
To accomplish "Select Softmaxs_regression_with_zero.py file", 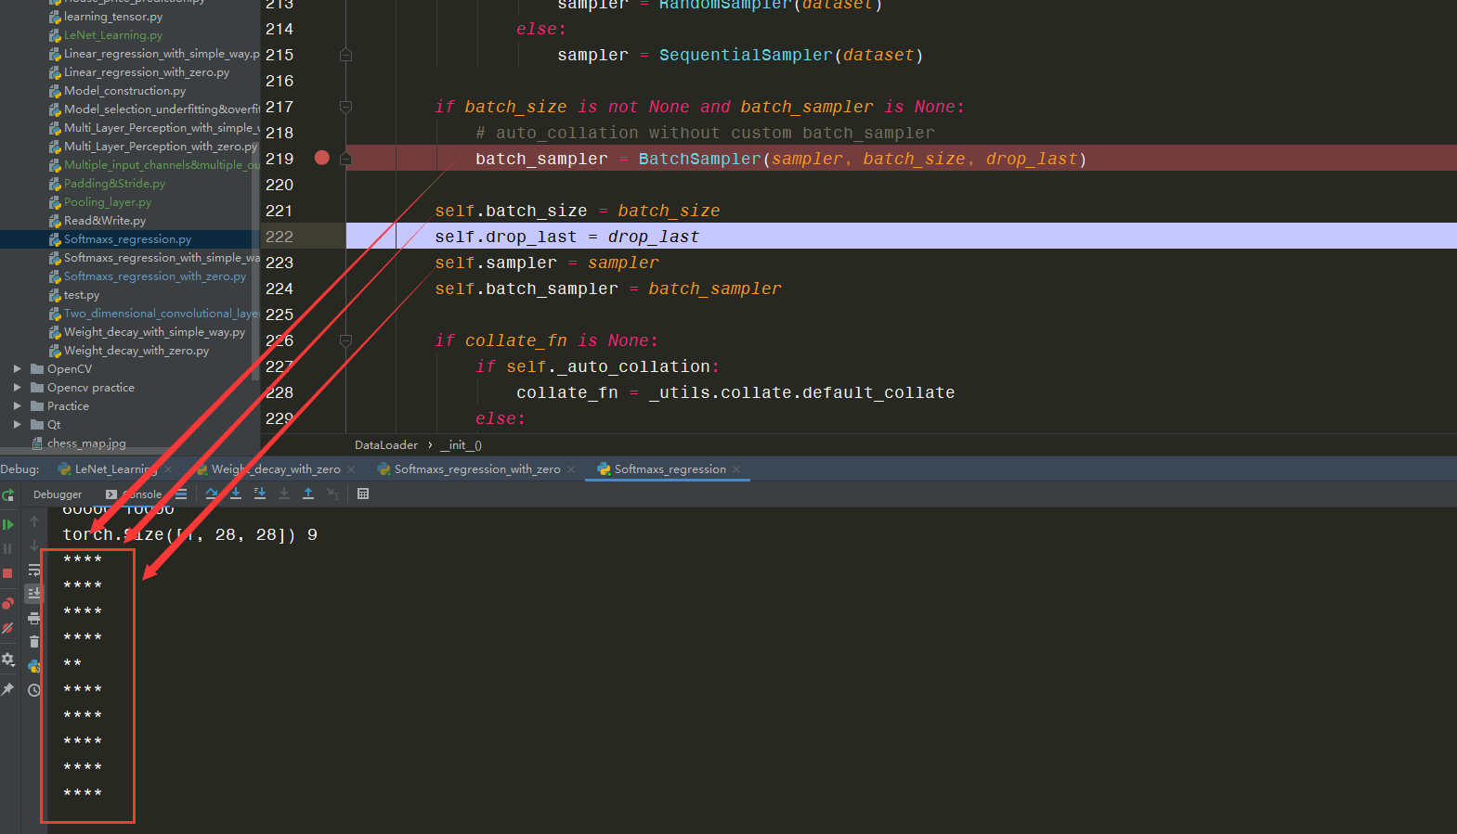I will point(155,276).
